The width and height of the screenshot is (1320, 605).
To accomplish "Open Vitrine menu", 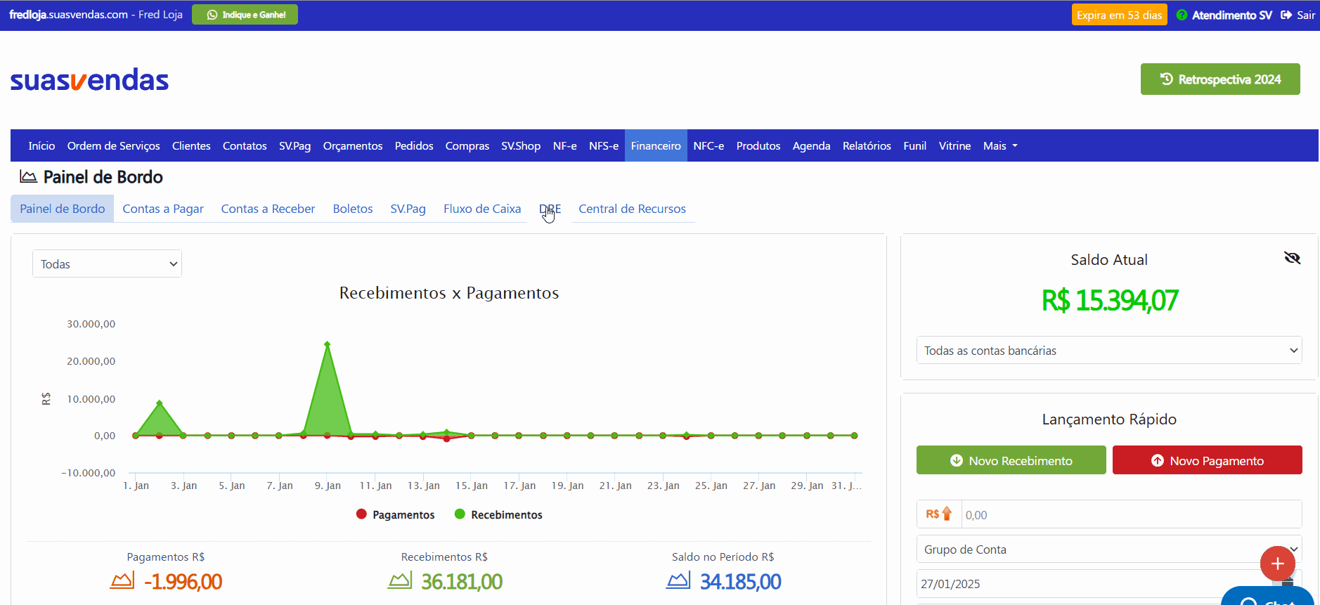I will point(955,145).
